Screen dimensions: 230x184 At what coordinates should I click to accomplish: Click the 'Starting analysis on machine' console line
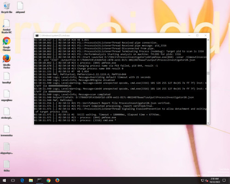(107, 54)
